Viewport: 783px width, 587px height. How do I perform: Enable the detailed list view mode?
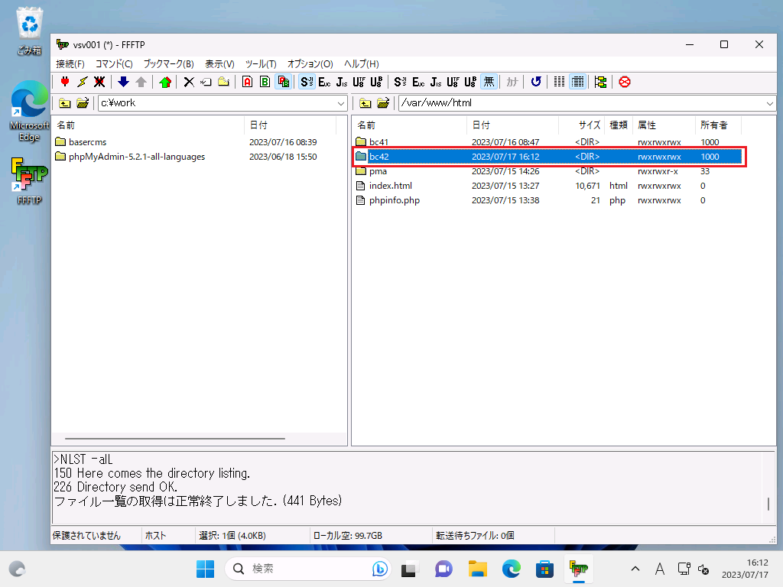(577, 82)
